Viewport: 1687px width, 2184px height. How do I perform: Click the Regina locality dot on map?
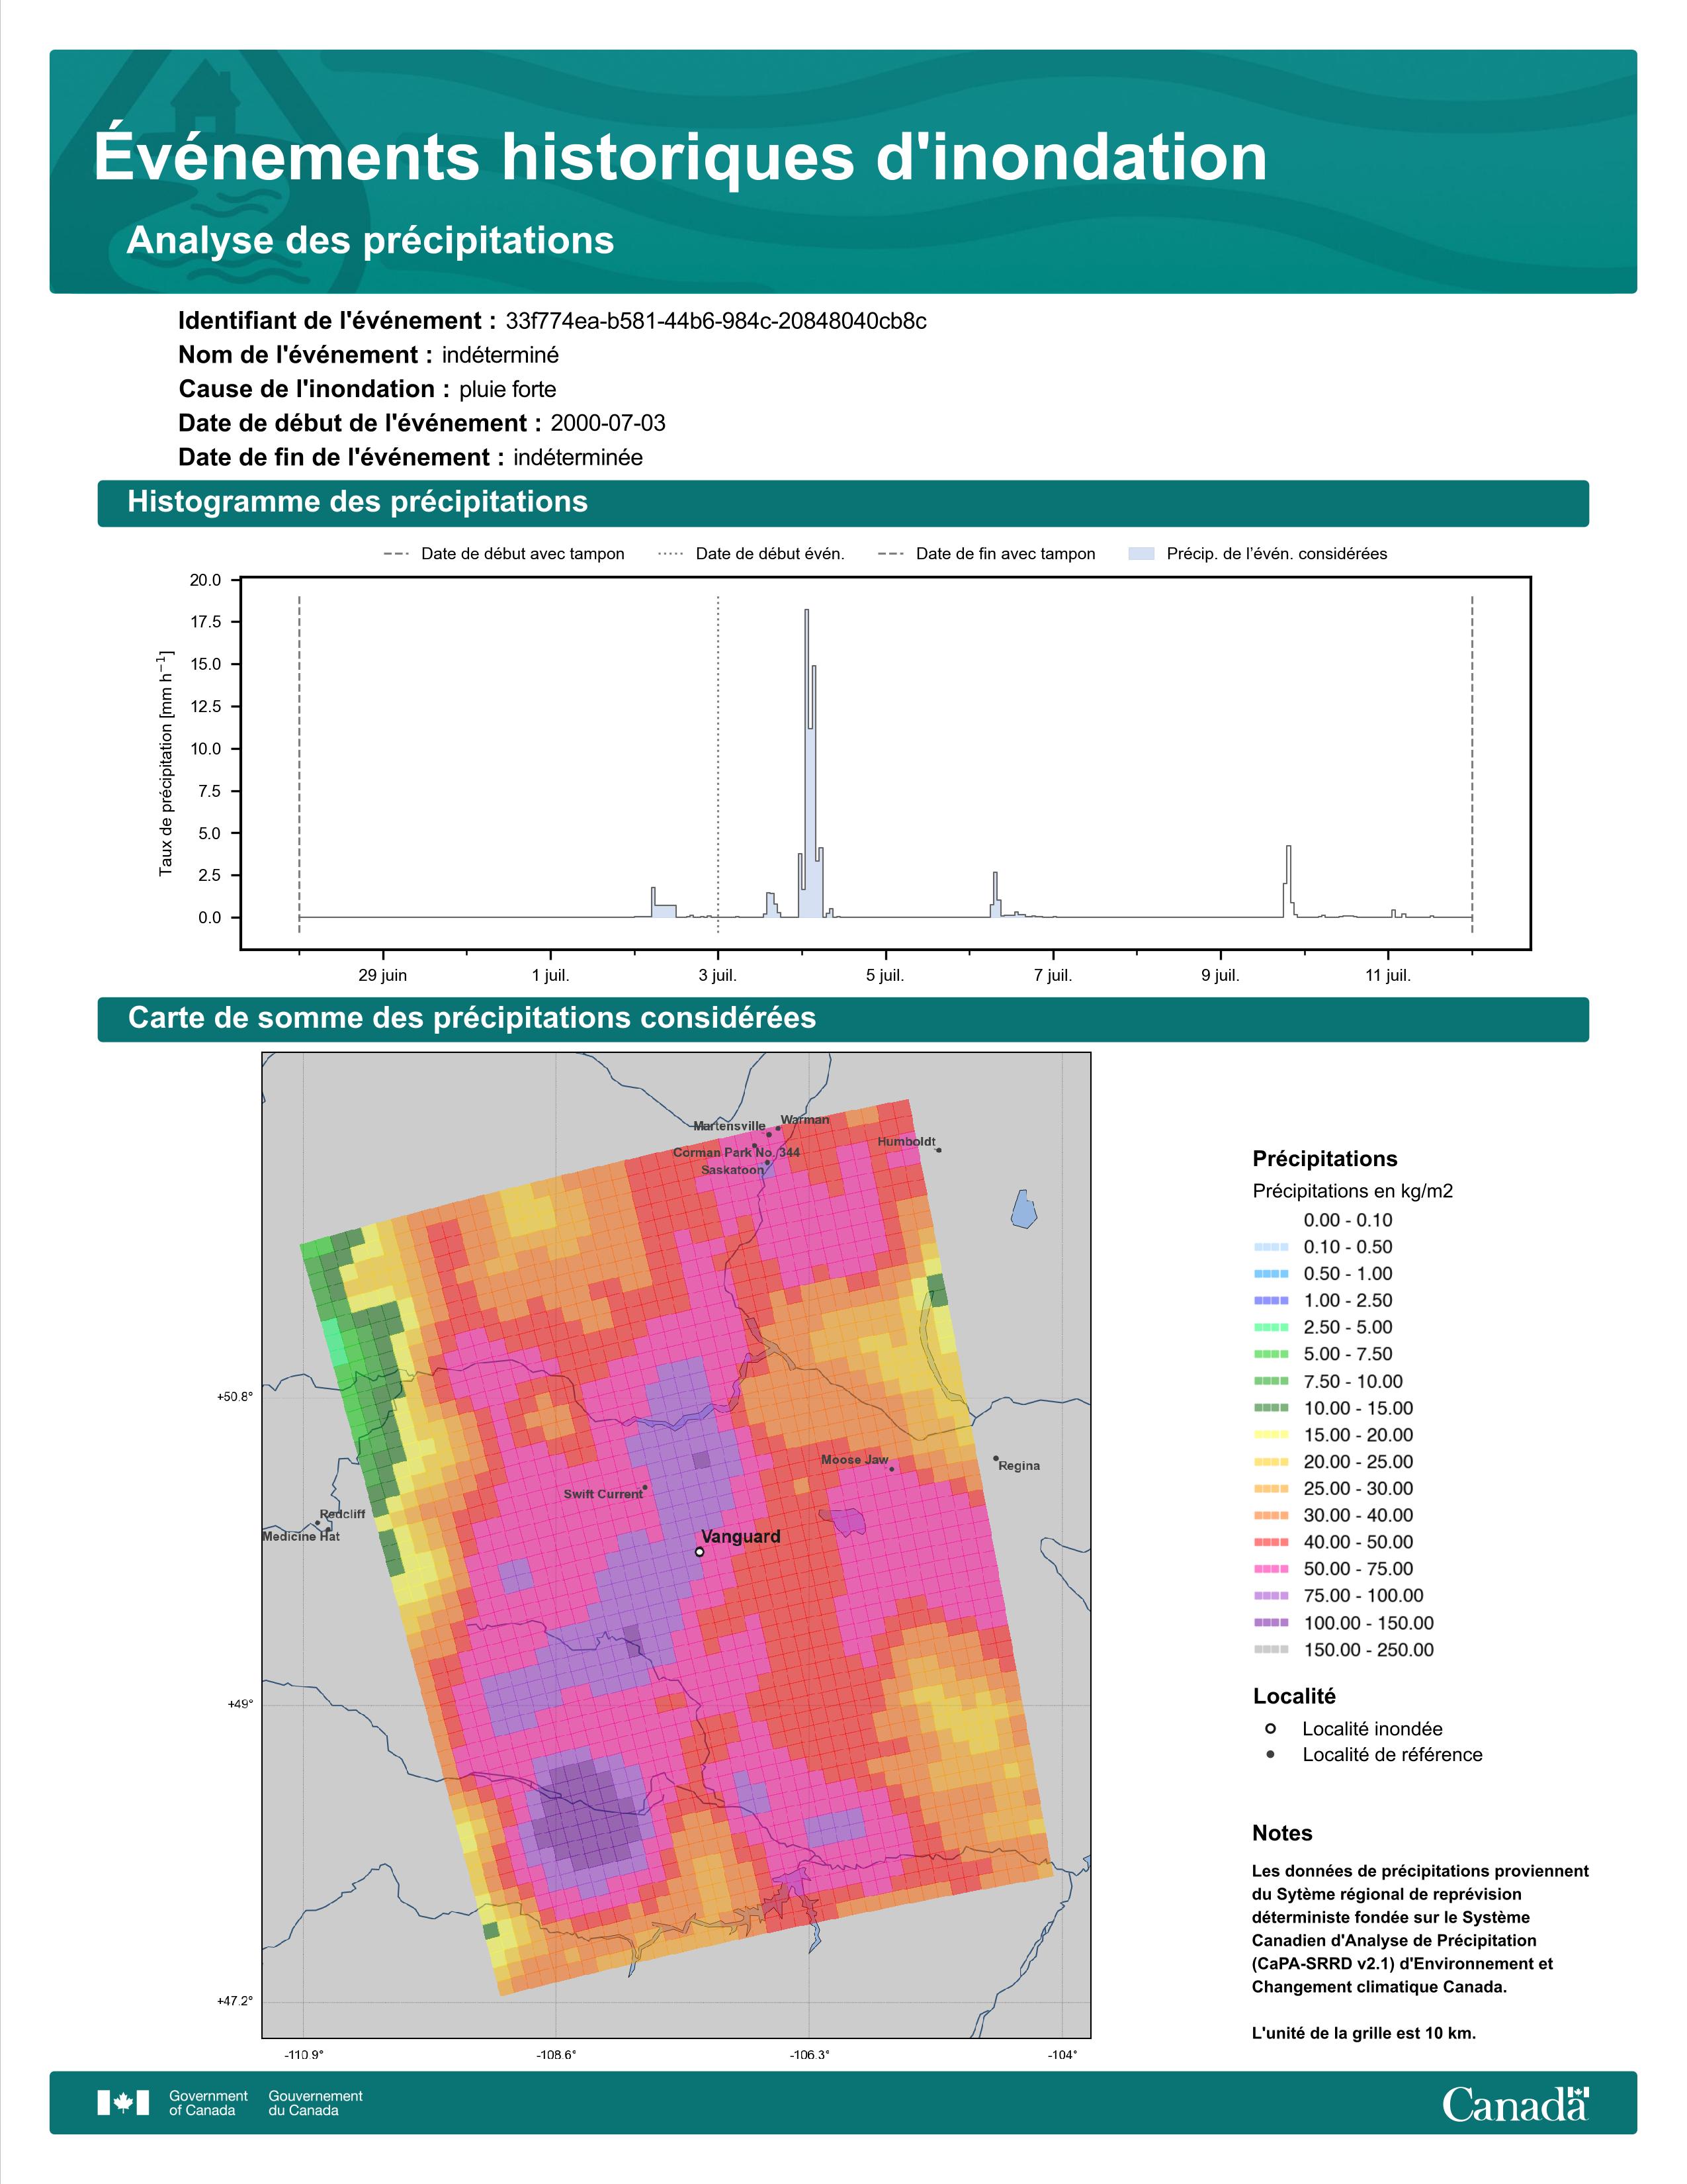996,1458
